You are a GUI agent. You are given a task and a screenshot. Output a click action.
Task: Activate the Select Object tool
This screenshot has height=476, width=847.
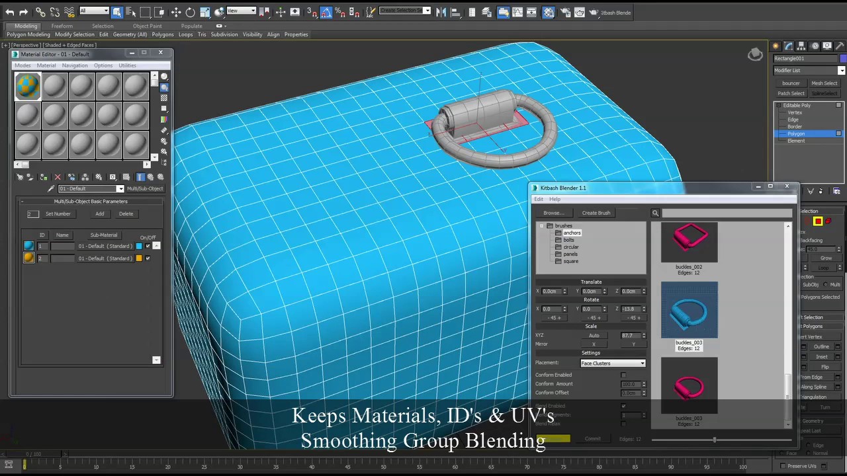click(x=117, y=12)
